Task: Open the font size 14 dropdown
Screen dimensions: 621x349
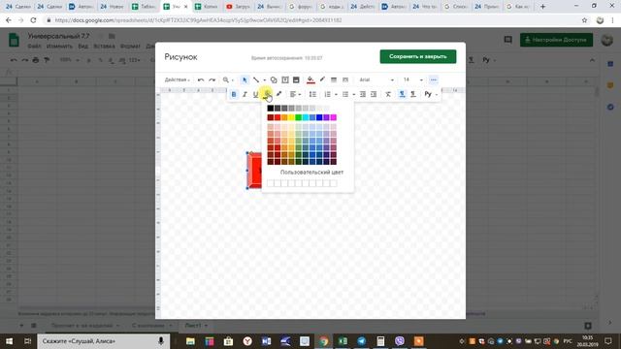Action: click(x=412, y=79)
